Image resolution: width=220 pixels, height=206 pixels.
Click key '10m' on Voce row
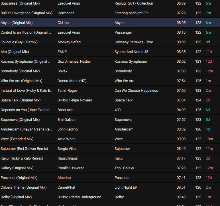[x=209, y=139]
